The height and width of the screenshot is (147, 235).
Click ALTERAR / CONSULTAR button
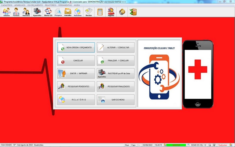click(115, 47)
